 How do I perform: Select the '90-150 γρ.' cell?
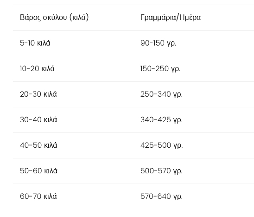[158, 43]
